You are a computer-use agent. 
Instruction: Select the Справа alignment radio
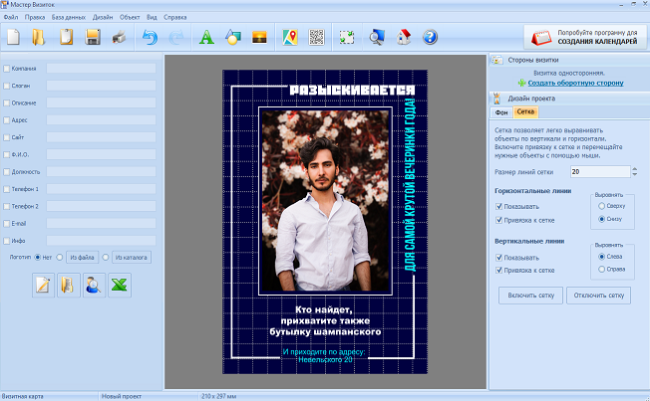click(601, 269)
